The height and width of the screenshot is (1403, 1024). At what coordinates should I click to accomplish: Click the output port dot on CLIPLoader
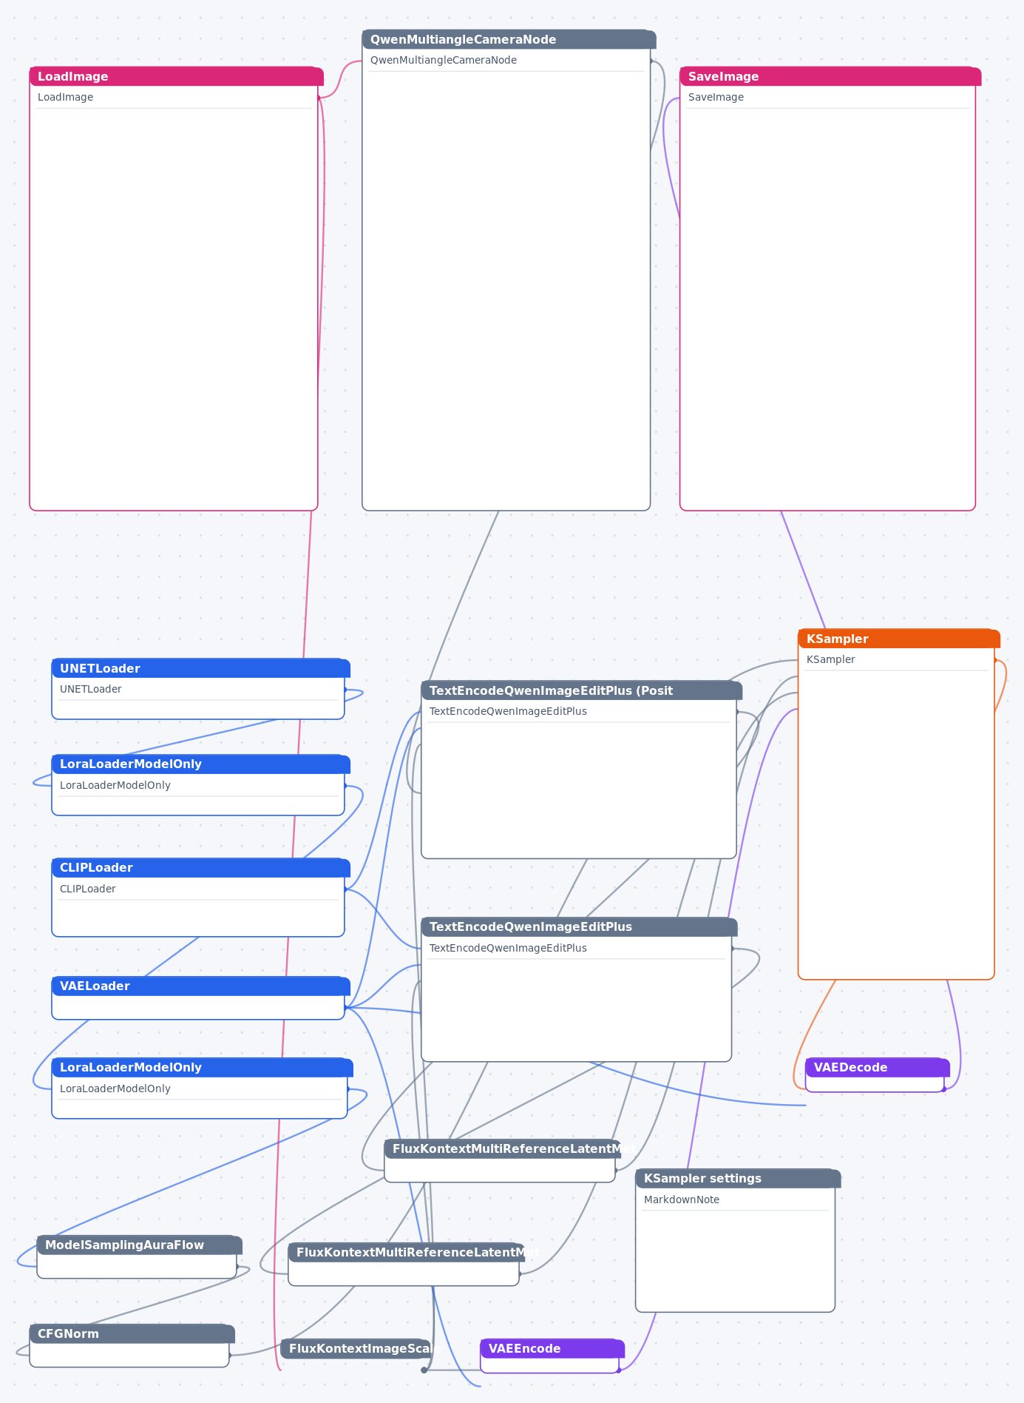pos(345,889)
